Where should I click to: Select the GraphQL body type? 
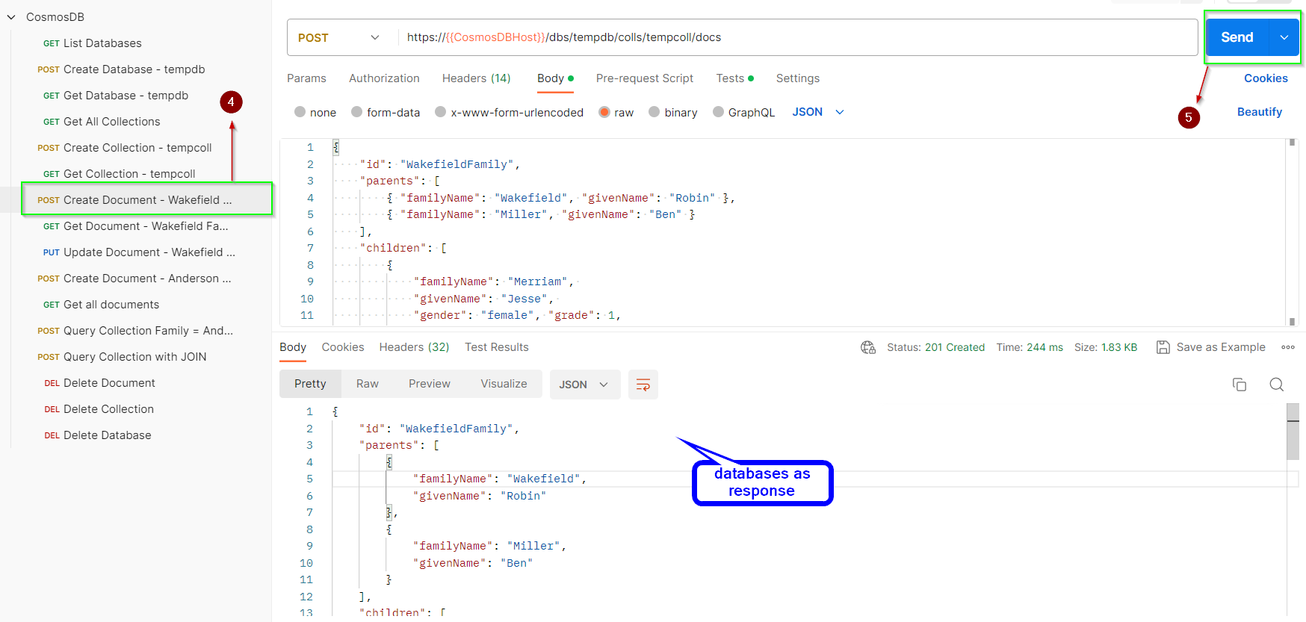coord(719,112)
